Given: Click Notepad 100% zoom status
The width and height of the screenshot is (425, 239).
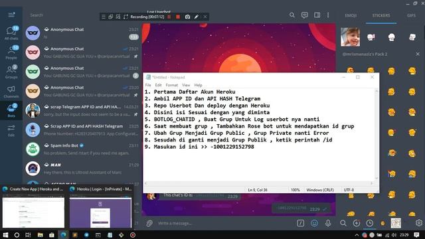Looking at the screenshot, I should coord(295,190).
